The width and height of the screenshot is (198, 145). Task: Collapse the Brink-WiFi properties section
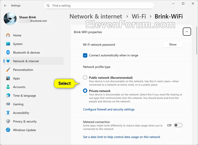tap(187, 32)
